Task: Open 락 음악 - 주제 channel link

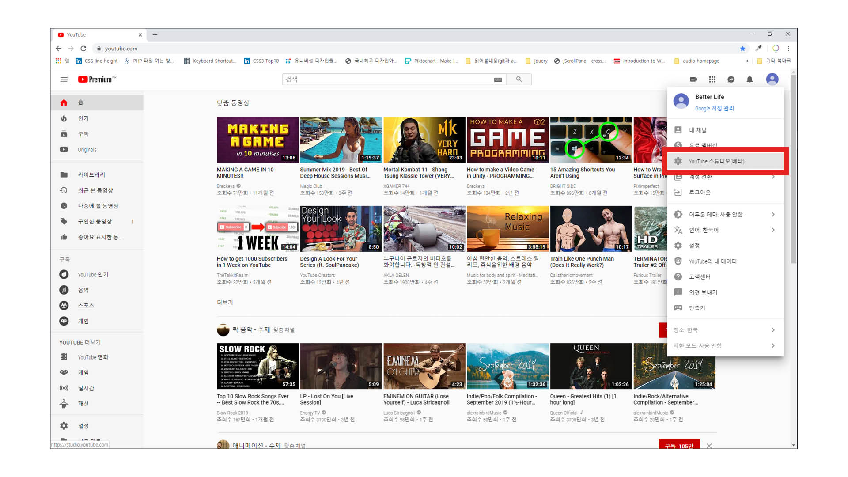Action: click(251, 330)
